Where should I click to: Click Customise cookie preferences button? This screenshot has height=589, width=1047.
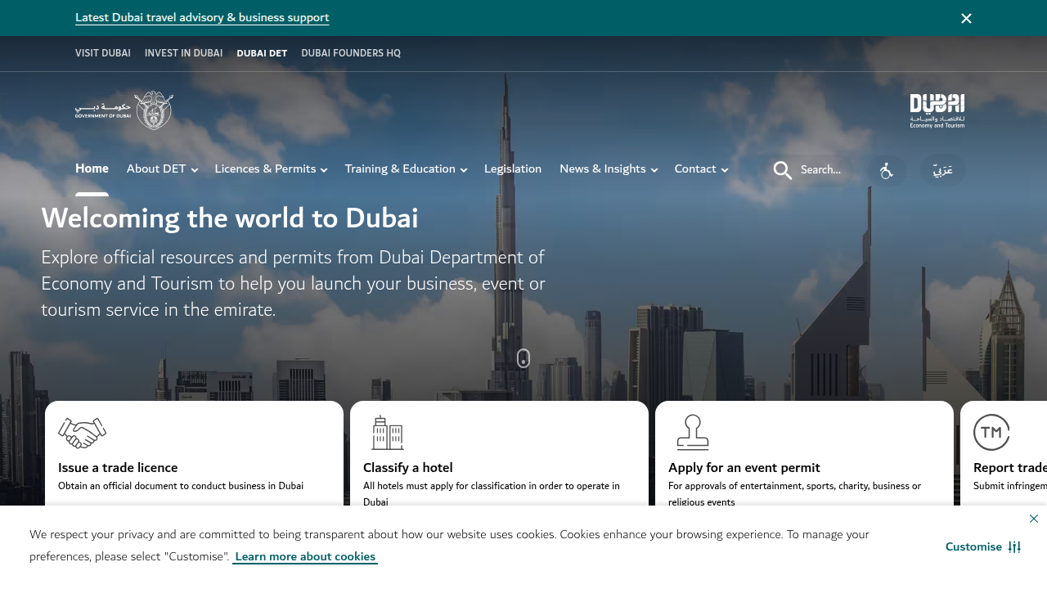pos(983,546)
